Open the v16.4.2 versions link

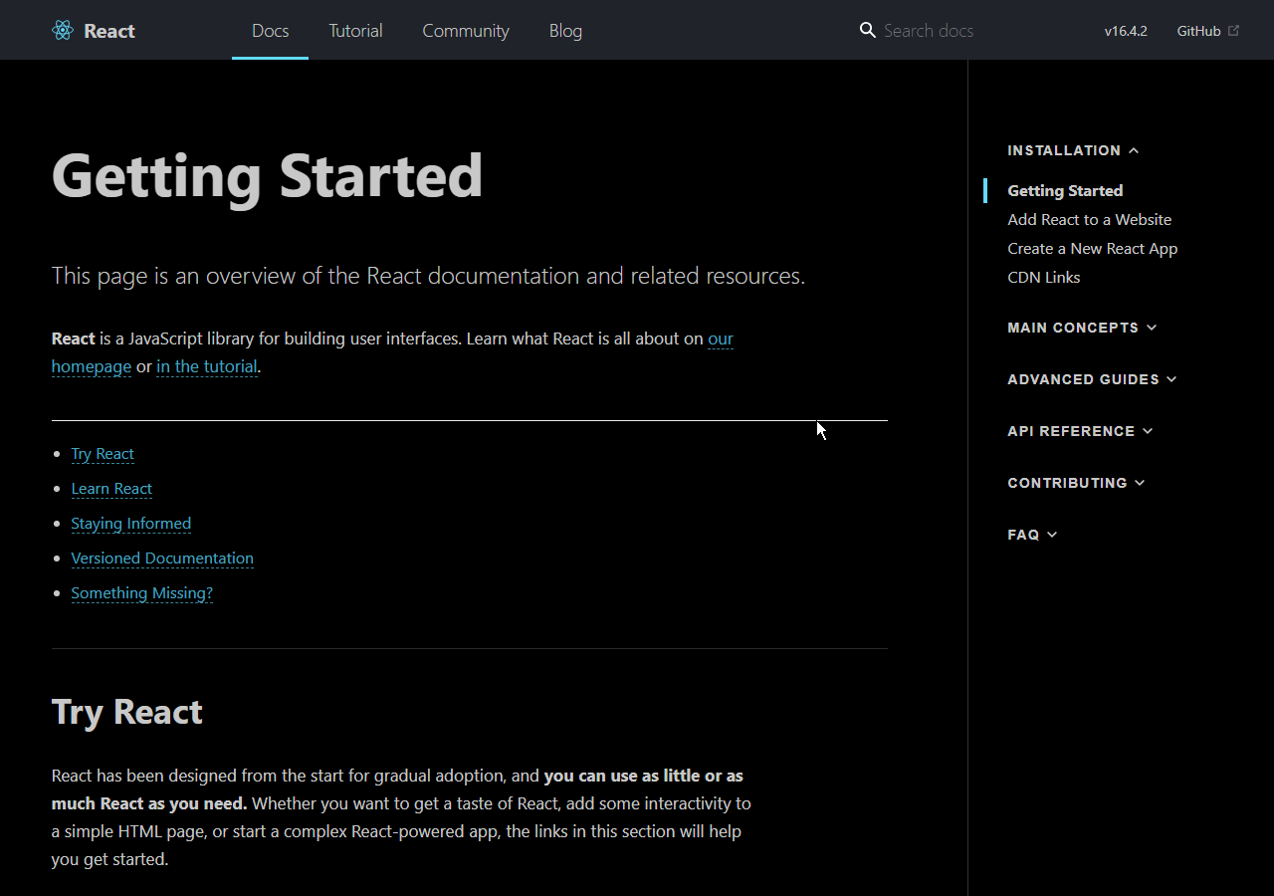tap(1126, 31)
